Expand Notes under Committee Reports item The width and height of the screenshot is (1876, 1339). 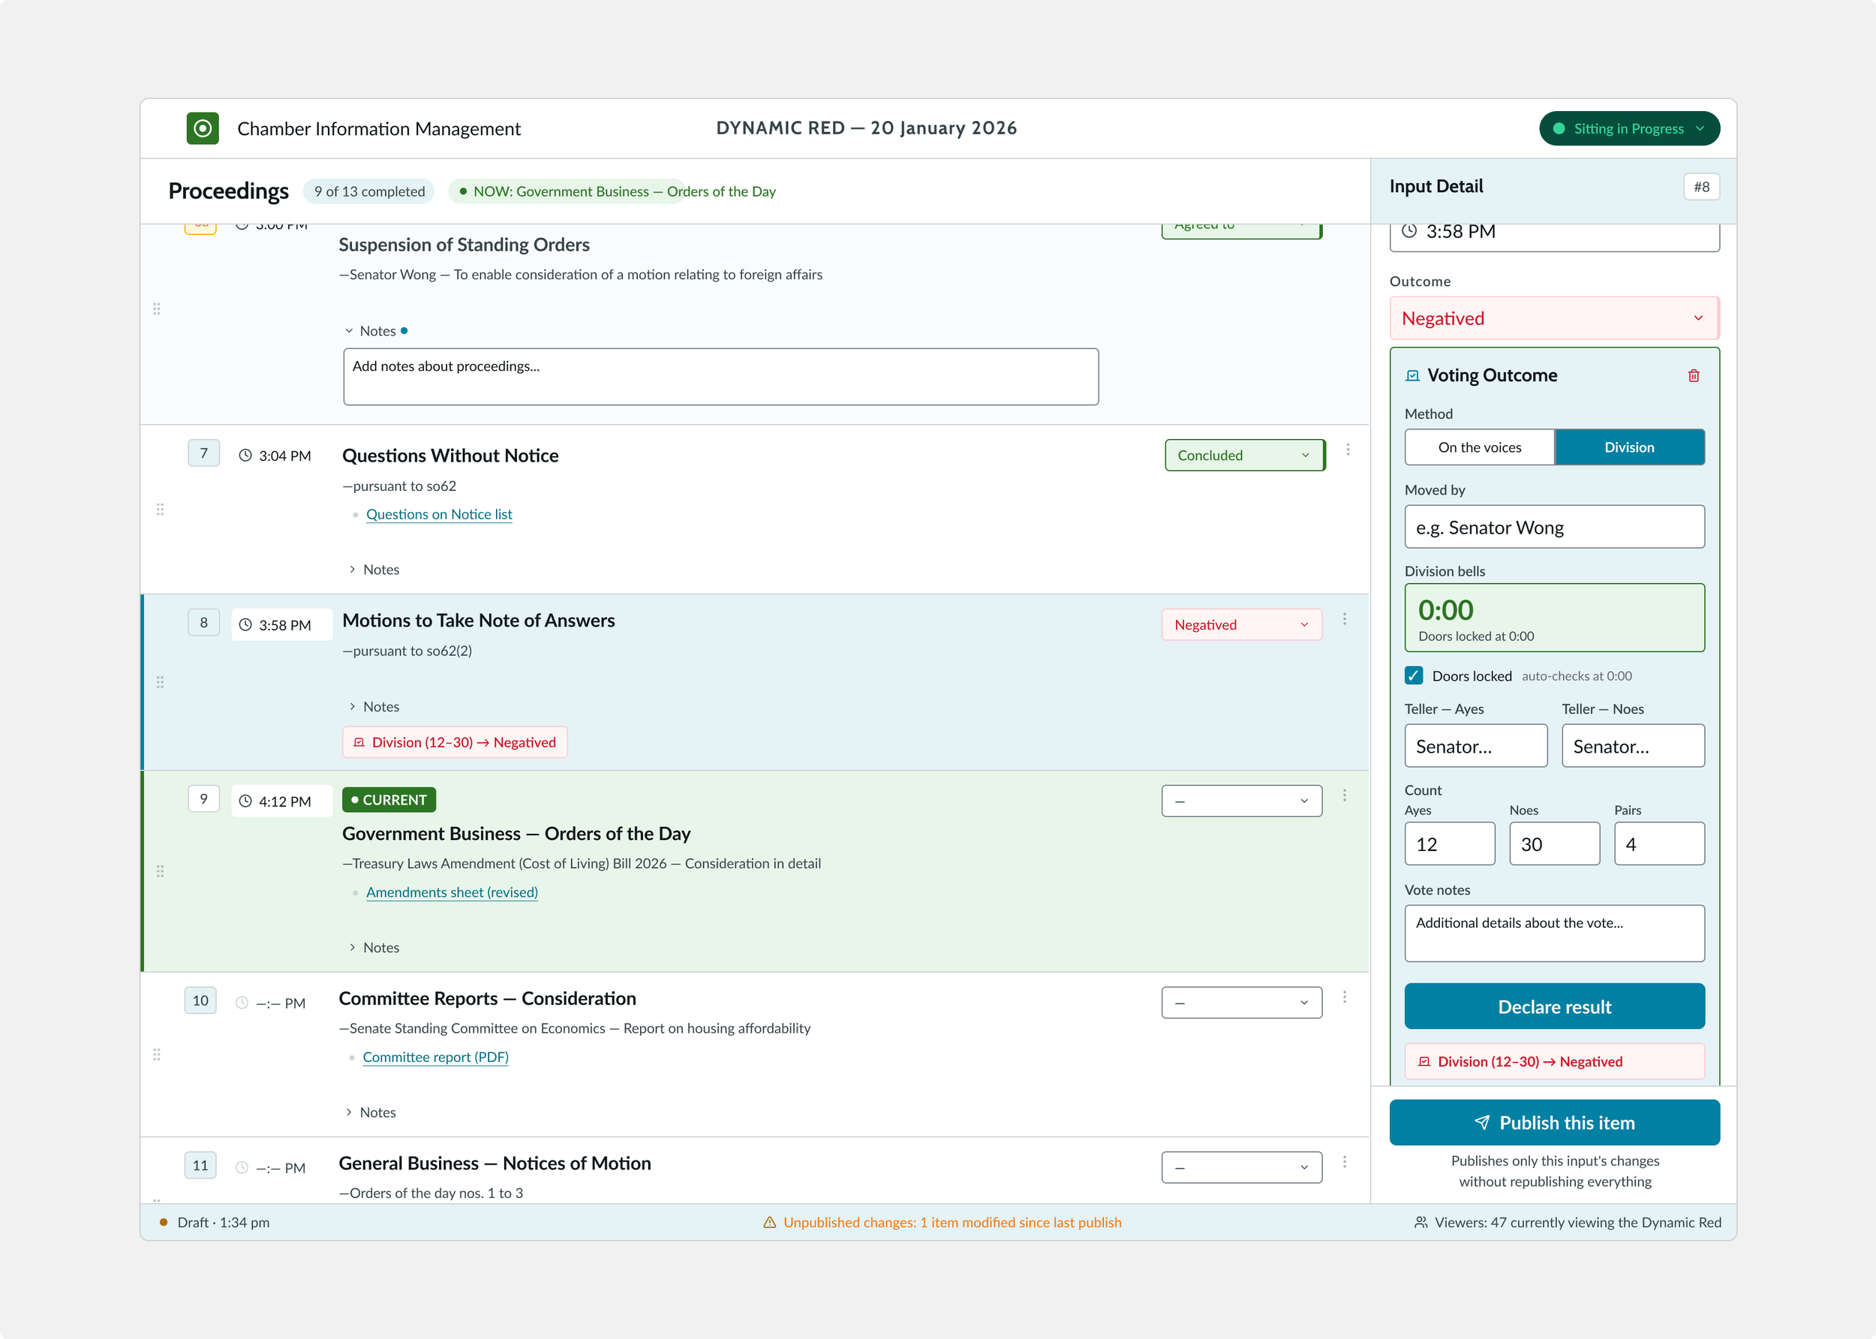click(x=370, y=1112)
